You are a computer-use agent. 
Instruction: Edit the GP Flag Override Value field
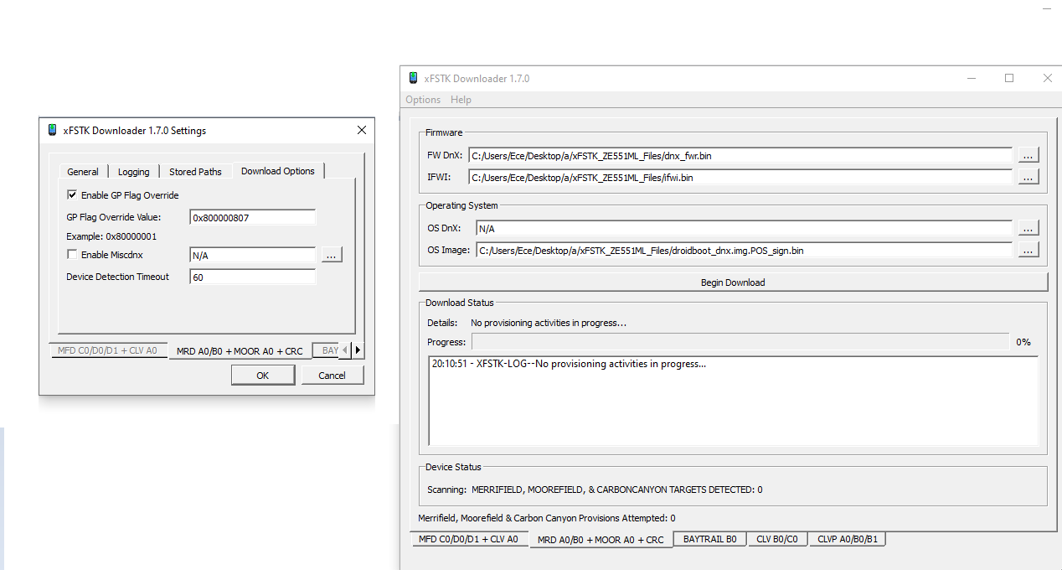pos(253,218)
